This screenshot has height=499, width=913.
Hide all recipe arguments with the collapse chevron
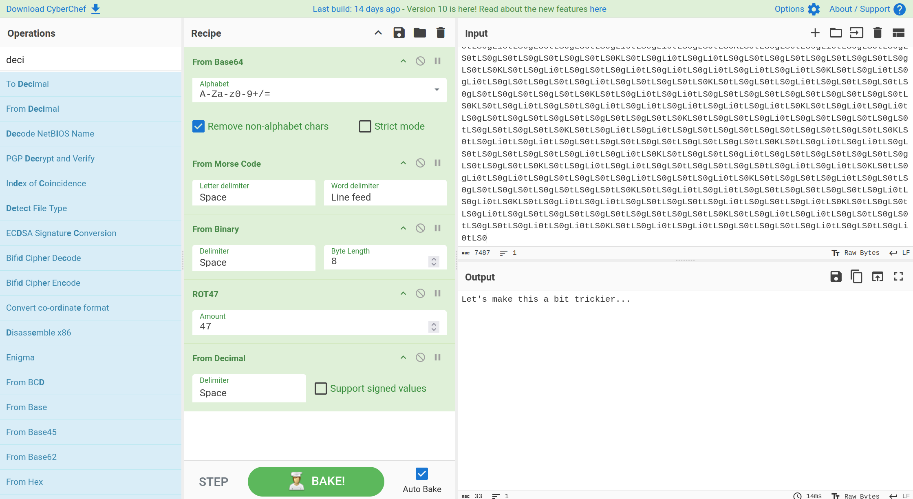click(x=378, y=33)
